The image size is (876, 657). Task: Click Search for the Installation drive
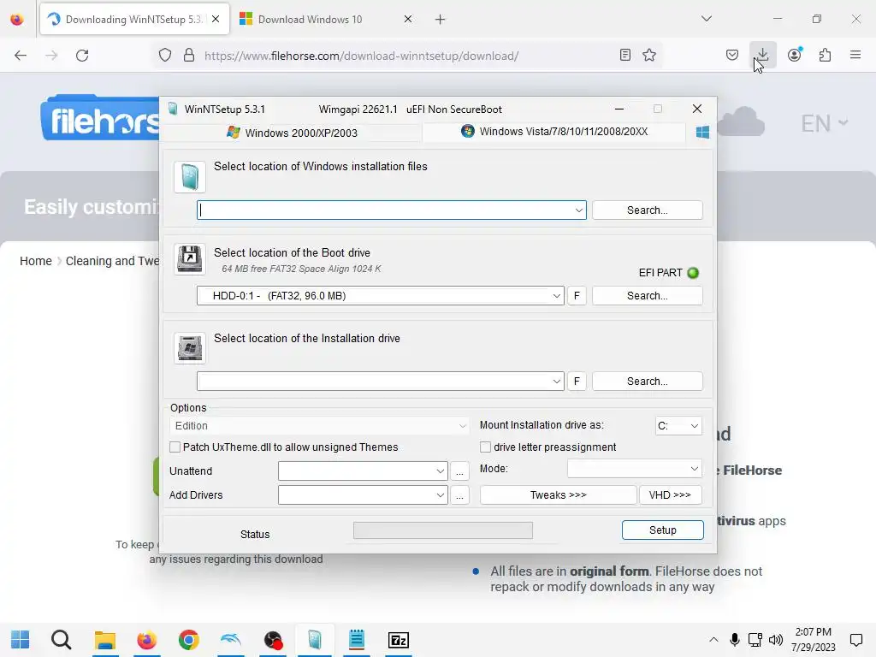pos(647,381)
